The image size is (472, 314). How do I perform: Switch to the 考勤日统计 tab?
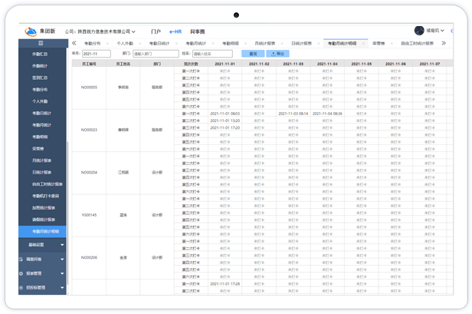(x=159, y=44)
